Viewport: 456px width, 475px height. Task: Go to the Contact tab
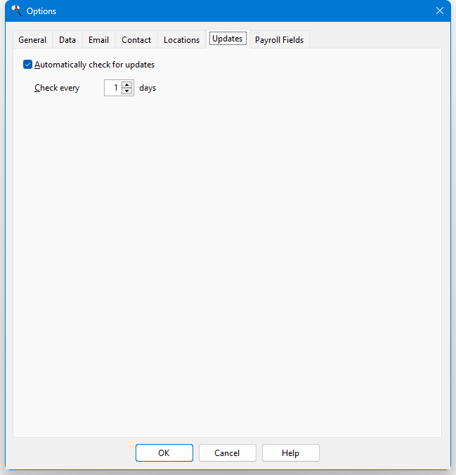pyautogui.click(x=136, y=39)
